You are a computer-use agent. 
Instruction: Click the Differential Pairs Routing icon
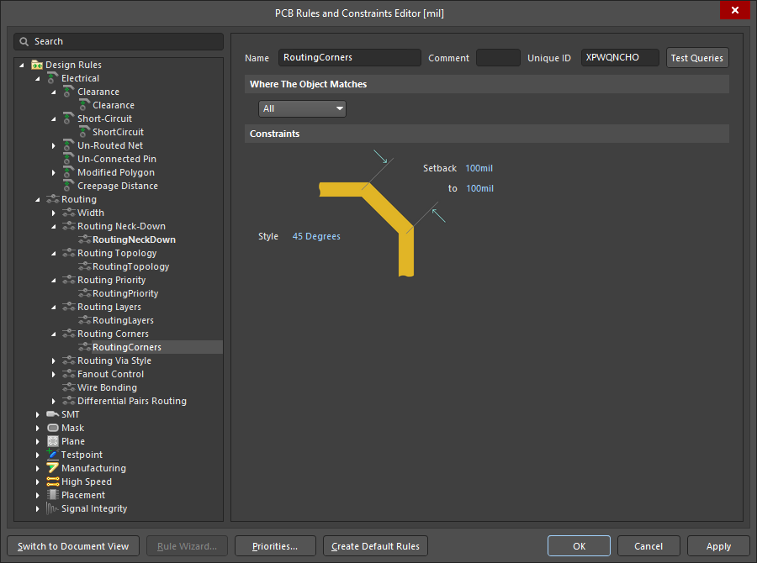(x=69, y=401)
